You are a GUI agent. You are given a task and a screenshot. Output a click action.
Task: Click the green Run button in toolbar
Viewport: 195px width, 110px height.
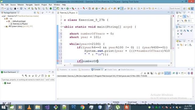[67, 9]
